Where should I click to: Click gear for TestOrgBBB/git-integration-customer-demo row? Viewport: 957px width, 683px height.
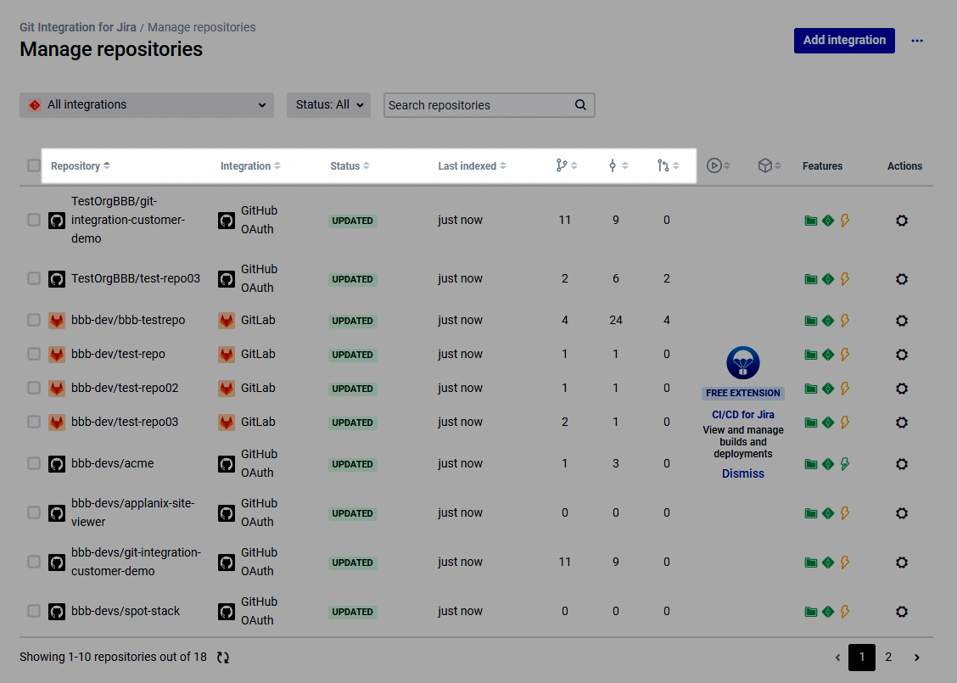coord(902,221)
